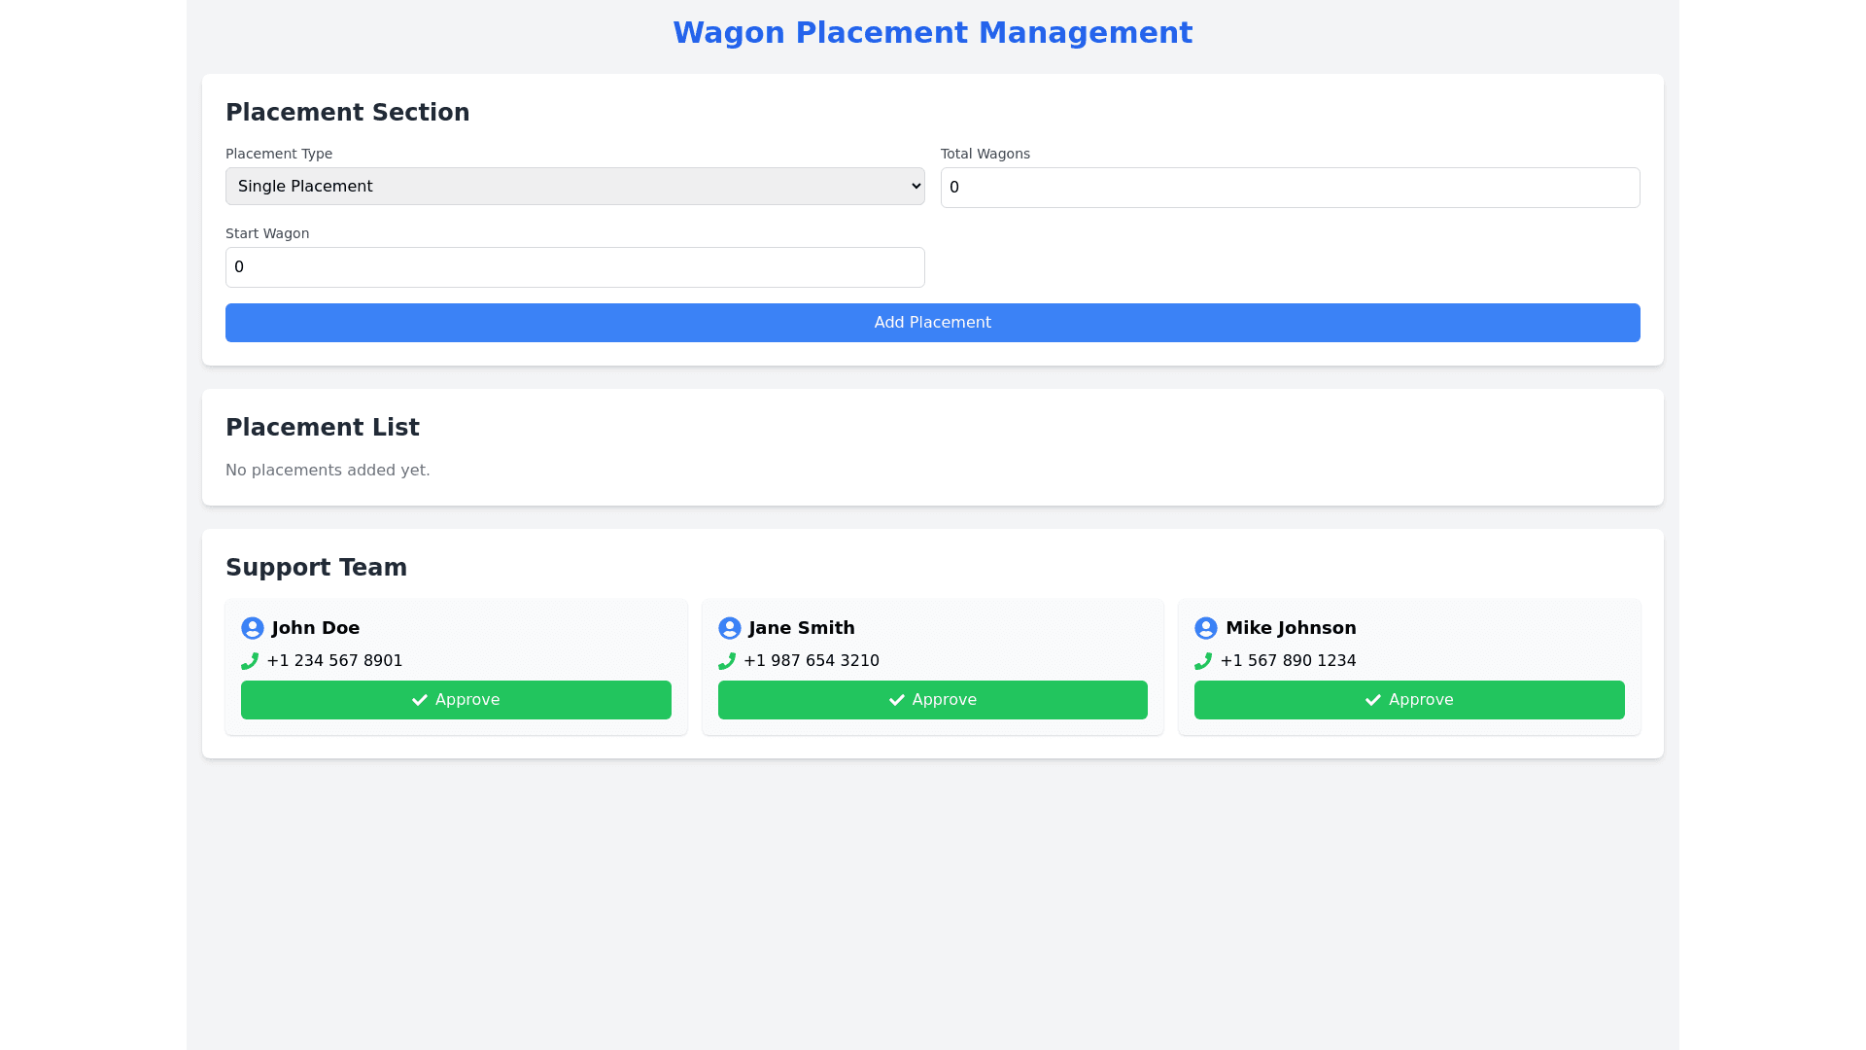Screen dimensions: 1866x1050
Task: Click phone icon beside John Doe's number
Action: (x=250, y=661)
